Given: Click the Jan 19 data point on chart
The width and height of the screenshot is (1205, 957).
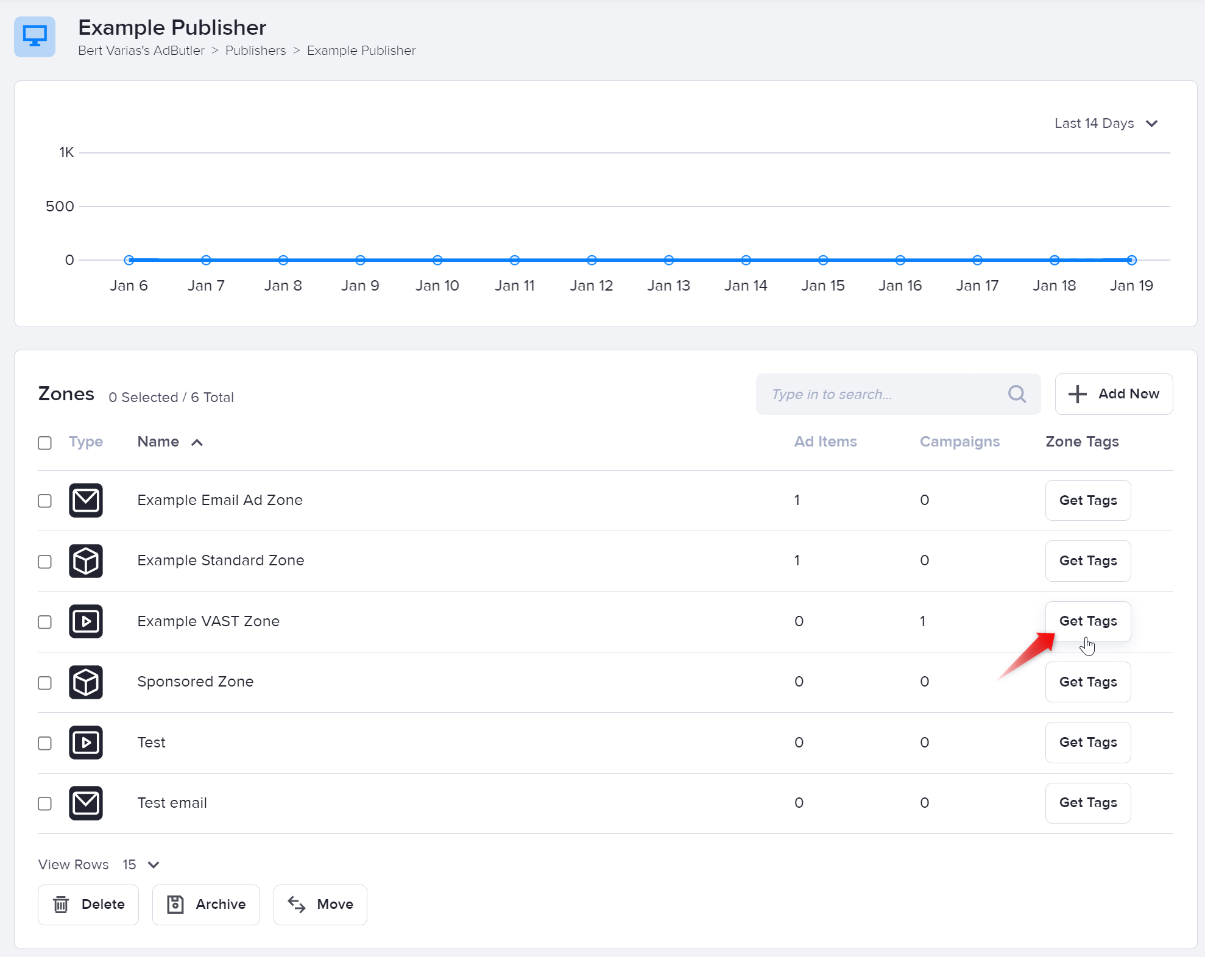Looking at the screenshot, I should coord(1131,260).
